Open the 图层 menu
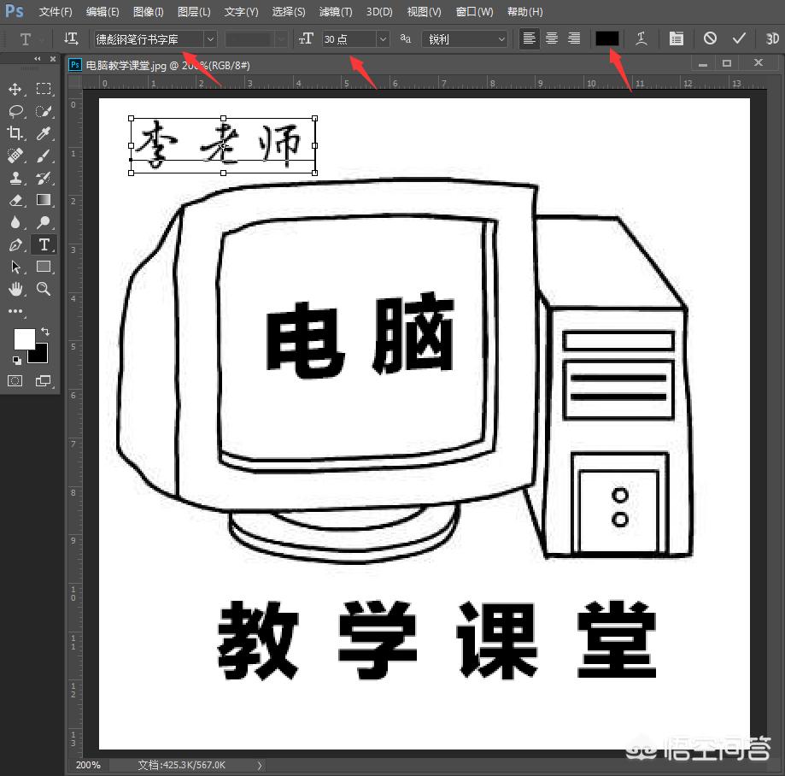 [x=193, y=11]
